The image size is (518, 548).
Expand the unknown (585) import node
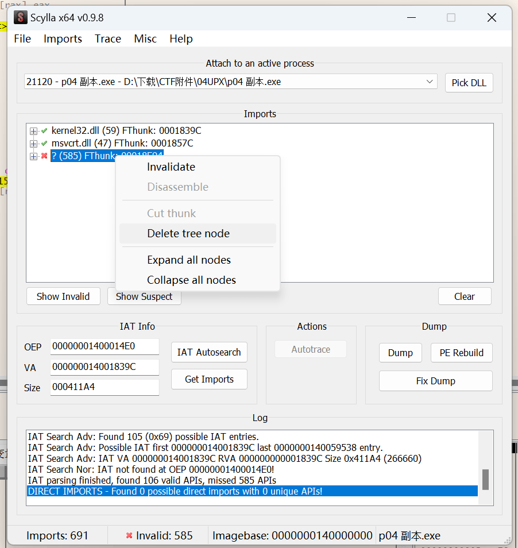tap(33, 156)
